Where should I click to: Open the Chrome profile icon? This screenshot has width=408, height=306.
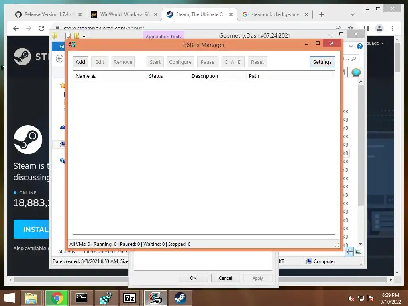379,28
